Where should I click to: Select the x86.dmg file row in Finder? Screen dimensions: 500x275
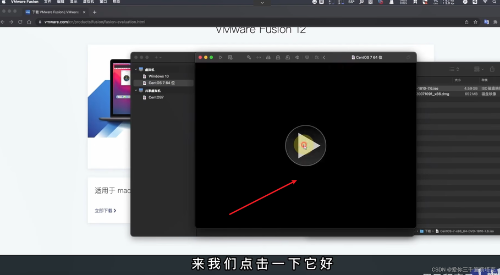[458, 94]
